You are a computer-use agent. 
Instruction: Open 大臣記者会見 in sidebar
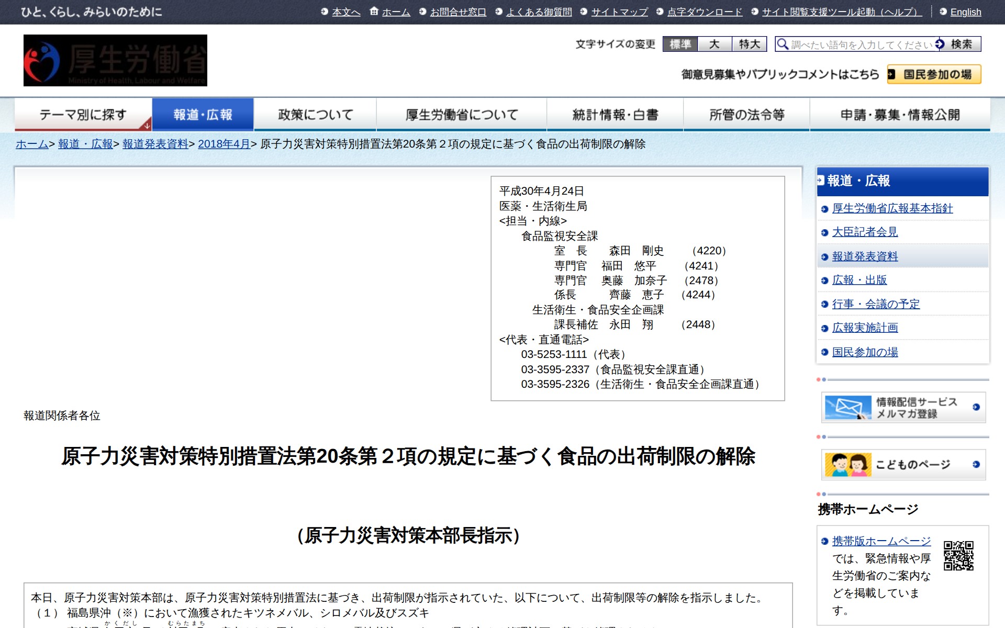tap(865, 232)
